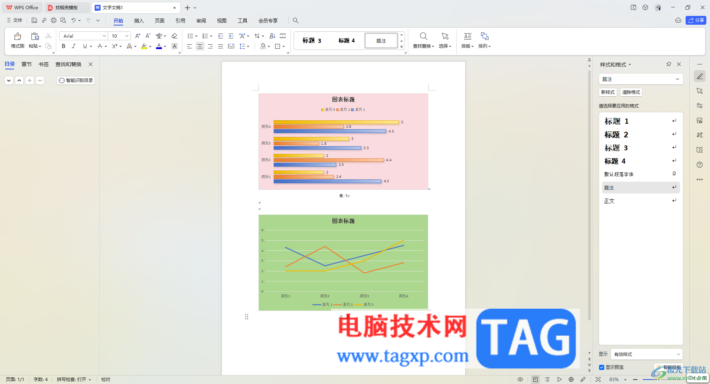Click the Print icon in quick access bar

[x=54, y=20]
